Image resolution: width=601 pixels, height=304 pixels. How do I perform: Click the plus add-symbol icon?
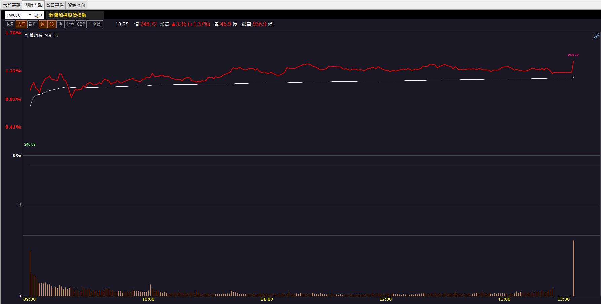[x=41, y=15]
